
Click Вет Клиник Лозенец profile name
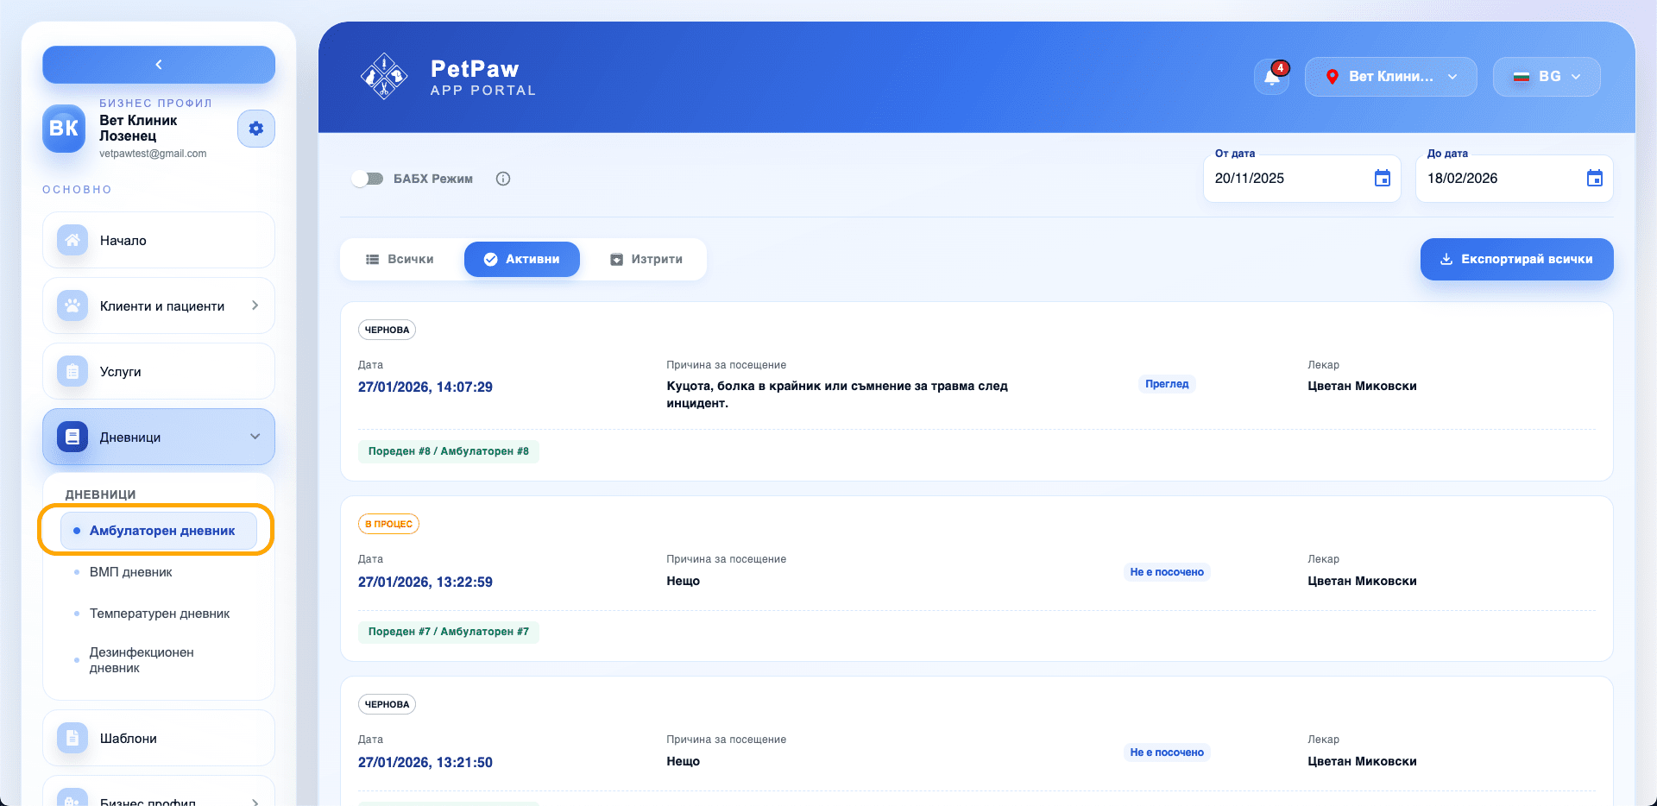(x=138, y=128)
